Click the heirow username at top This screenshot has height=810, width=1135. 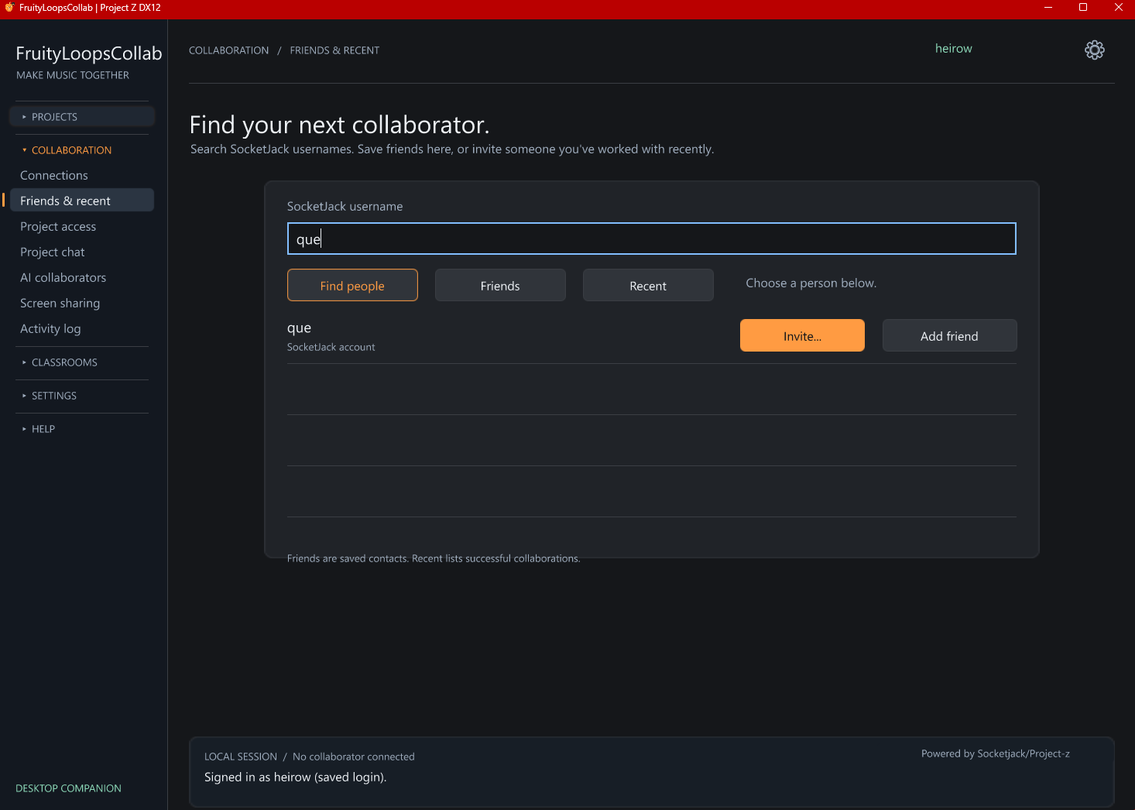pos(953,48)
